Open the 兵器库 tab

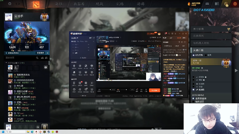[79, 4]
